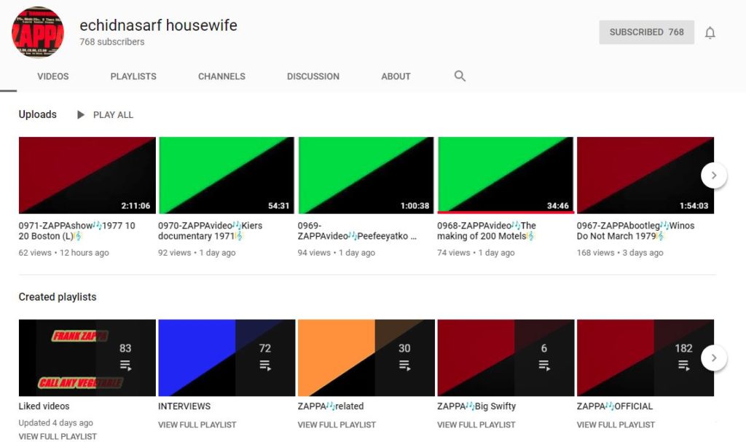Click the Play All triangle icon

(81, 114)
